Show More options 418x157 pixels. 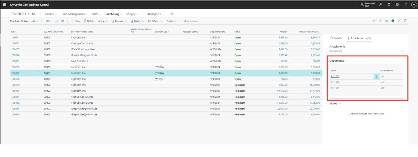coord(191,21)
